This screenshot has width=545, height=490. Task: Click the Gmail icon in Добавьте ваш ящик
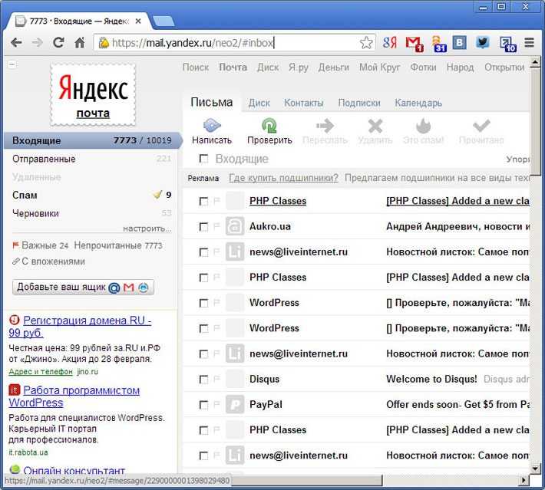(x=129, y=288)
